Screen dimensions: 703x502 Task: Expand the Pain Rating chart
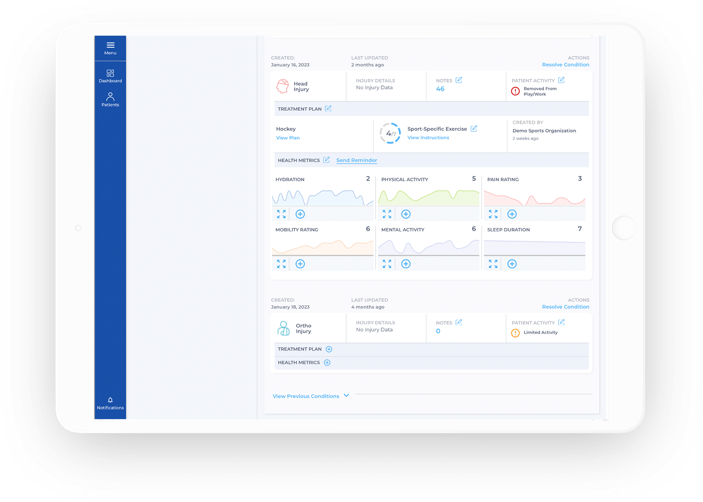pyautogui.click(x=493, y=214)
